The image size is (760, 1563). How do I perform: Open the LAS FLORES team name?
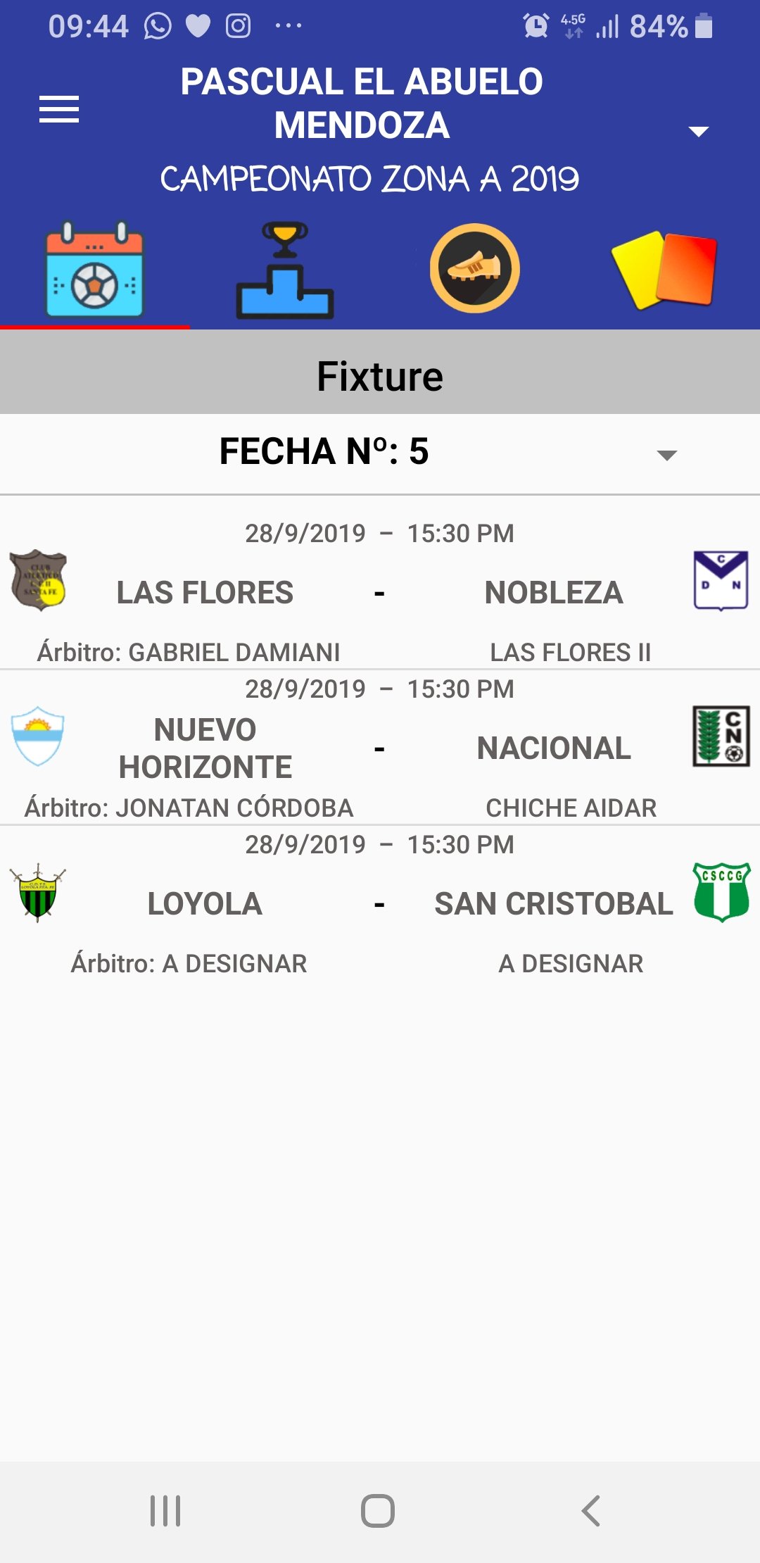coord(205,593)
